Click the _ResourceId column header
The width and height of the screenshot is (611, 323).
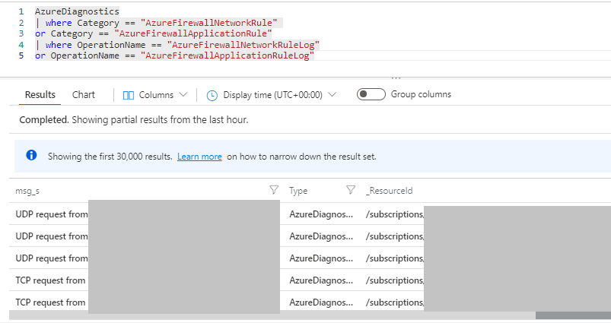click(389, 191)
